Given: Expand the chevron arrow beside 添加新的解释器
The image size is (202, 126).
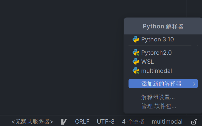Looking at the screenshot, I should 194,84.
